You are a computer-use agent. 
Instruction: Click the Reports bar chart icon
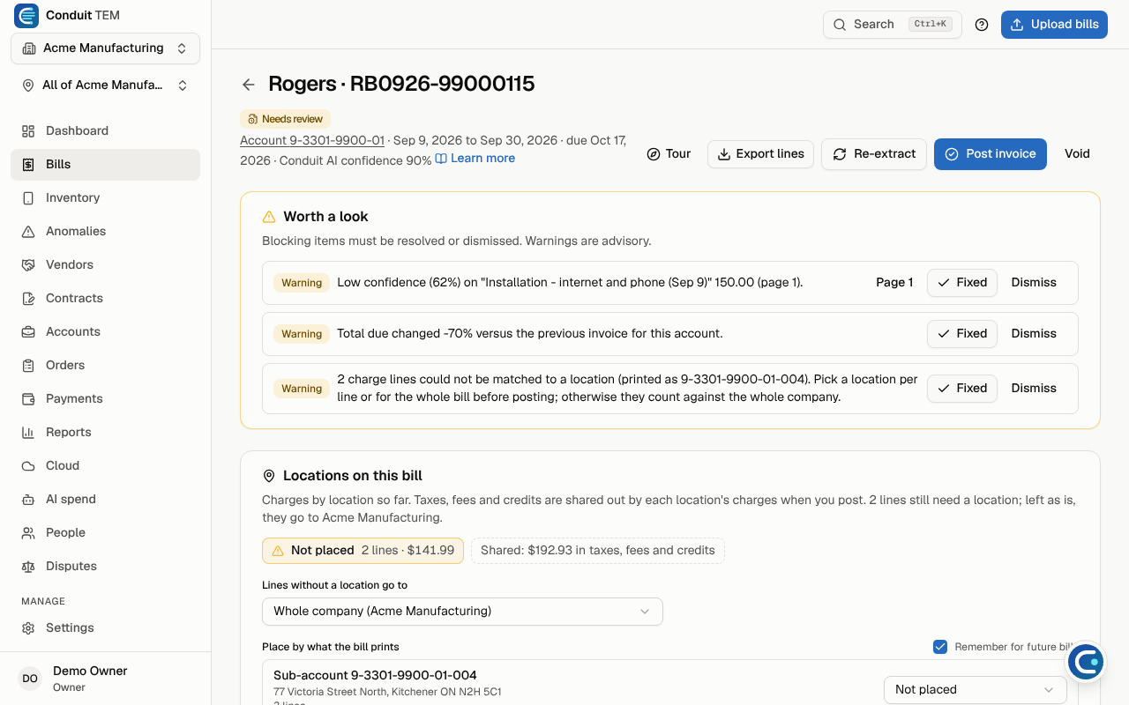point(28,432)
